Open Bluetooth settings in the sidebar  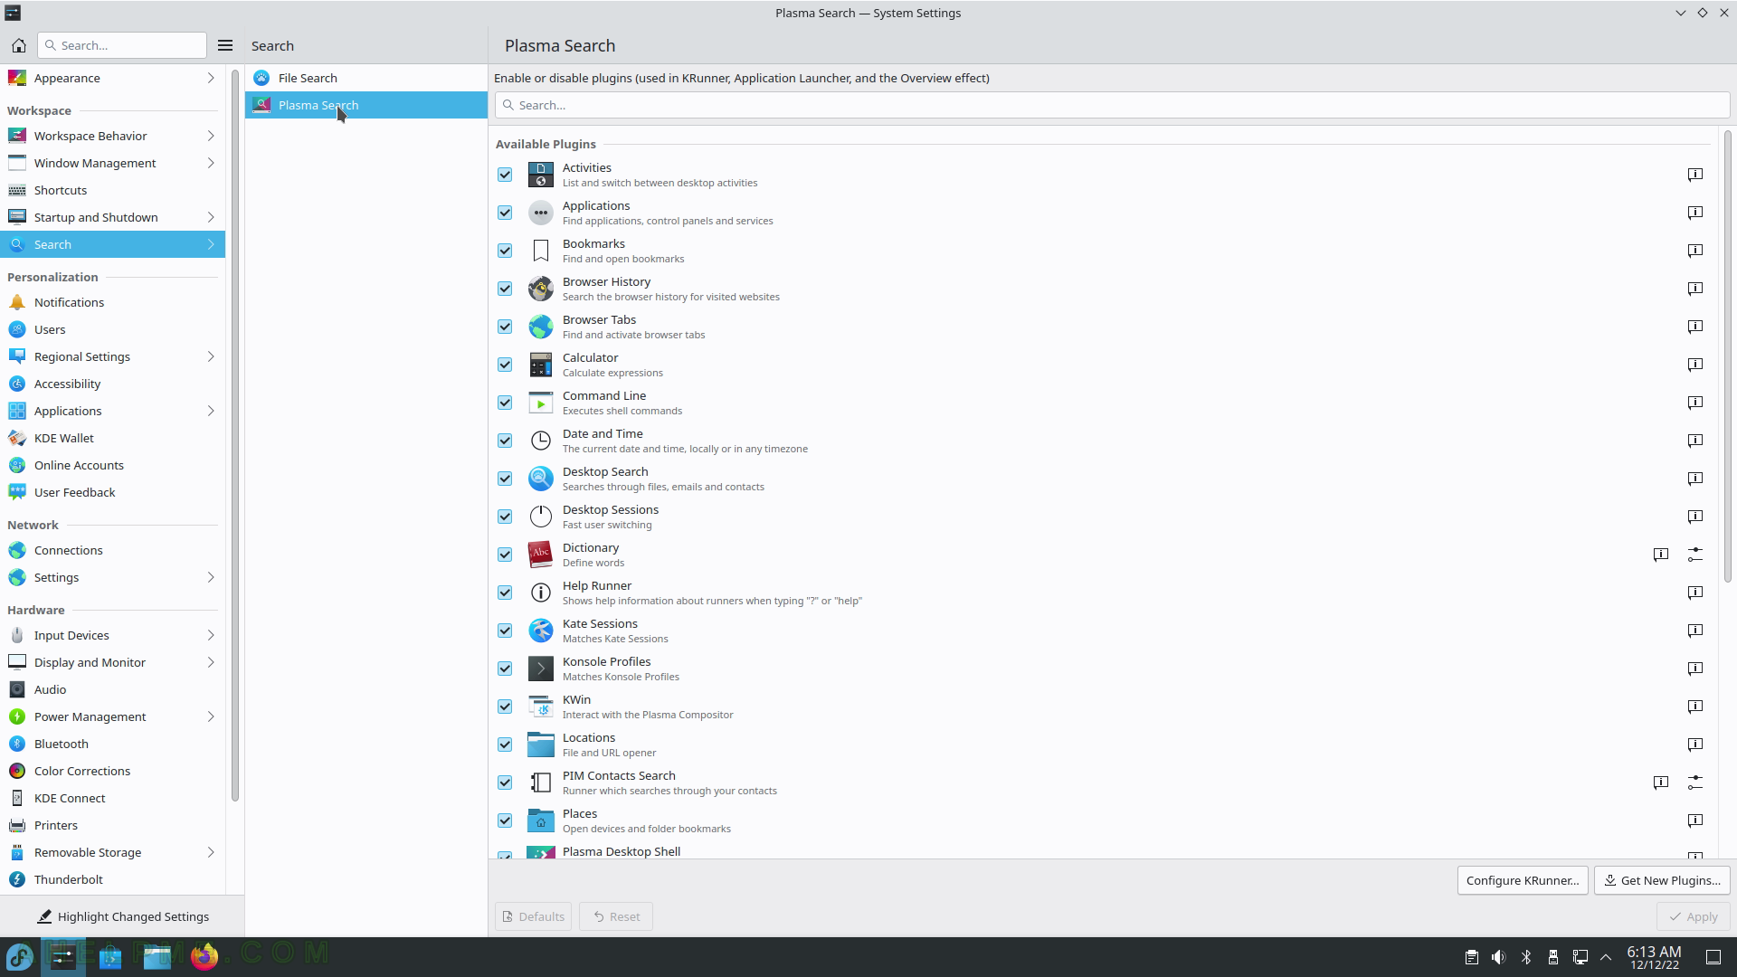point(112,744)
